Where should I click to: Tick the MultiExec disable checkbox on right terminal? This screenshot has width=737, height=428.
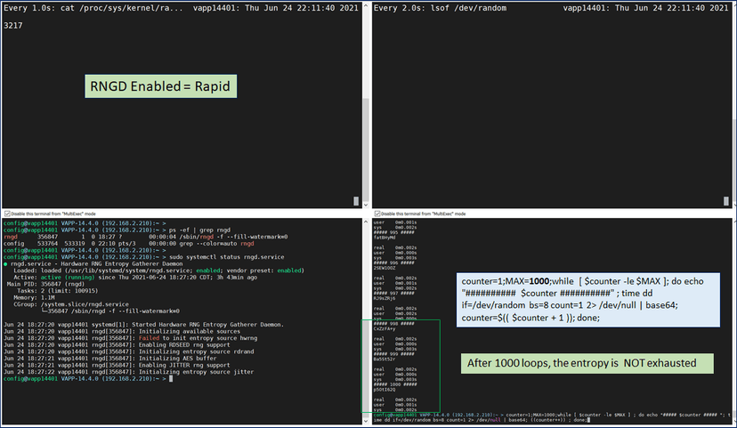377,214
